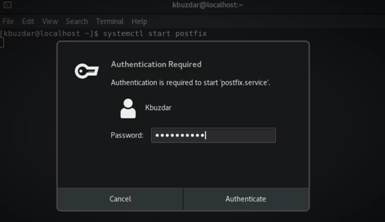Click the terminal window icon in title bar
This screenshot has height=222, width=385.
8,5
